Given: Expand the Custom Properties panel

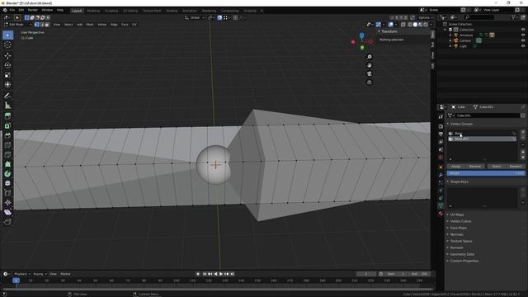Looking at the screenshot, I should (464, 261).
